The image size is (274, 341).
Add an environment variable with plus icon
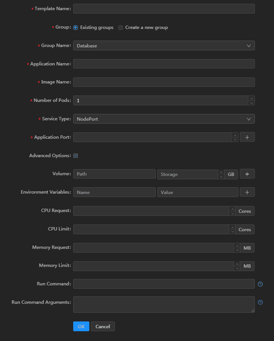point(247,192)
